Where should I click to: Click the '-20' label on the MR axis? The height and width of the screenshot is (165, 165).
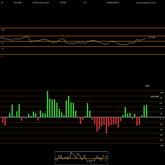(x=161, y=124)
